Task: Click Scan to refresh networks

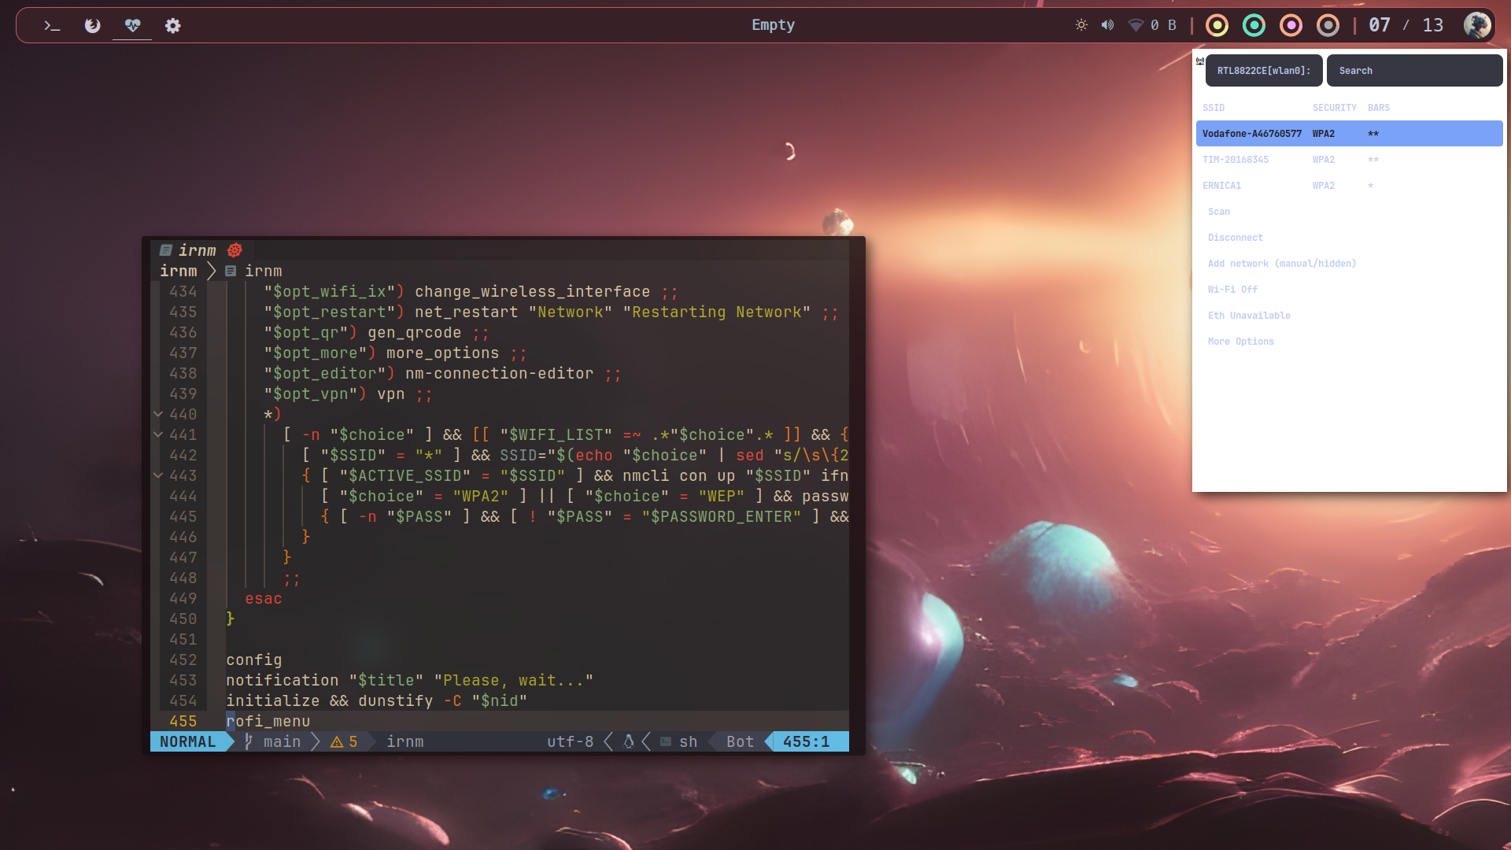Action: 1219,212
